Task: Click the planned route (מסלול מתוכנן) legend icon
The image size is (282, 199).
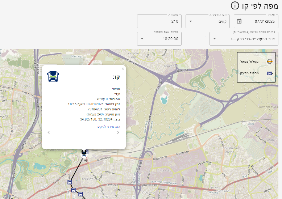Action: [270, 73]
